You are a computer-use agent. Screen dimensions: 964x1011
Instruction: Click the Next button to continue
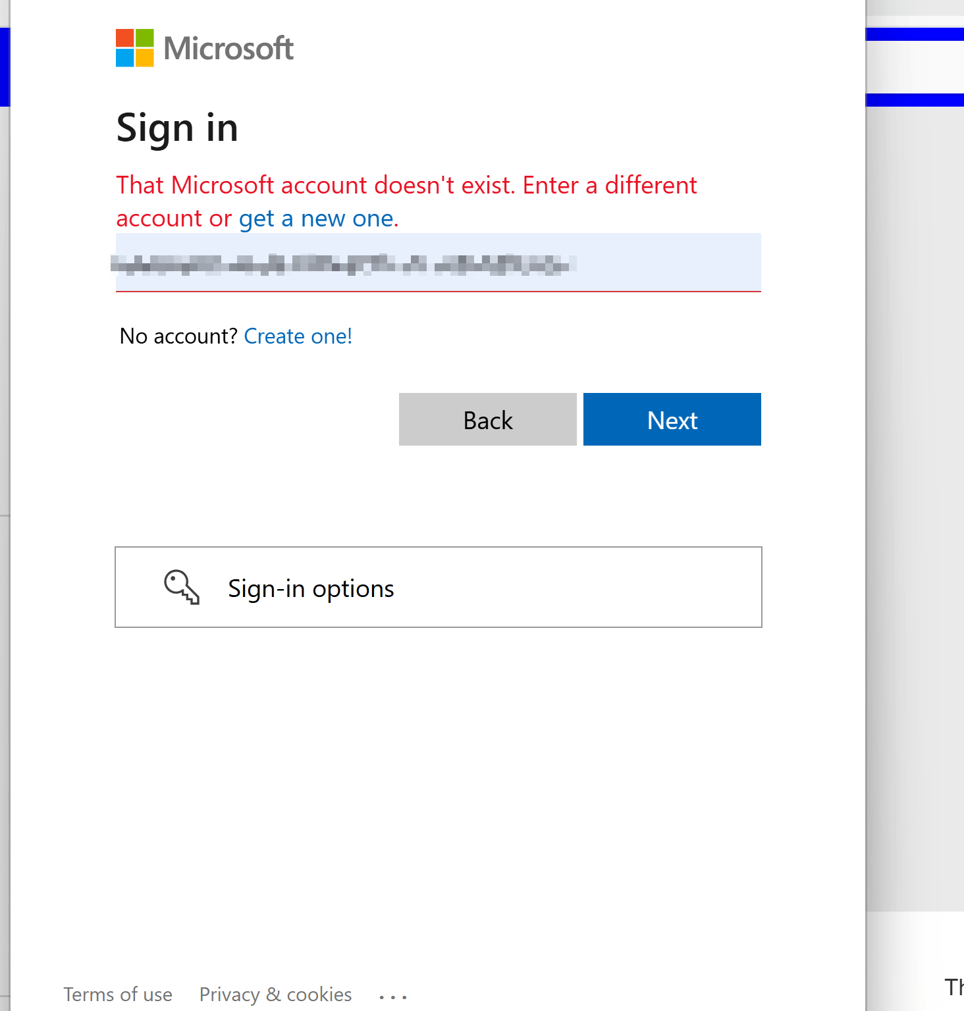[x=671, y=419]
